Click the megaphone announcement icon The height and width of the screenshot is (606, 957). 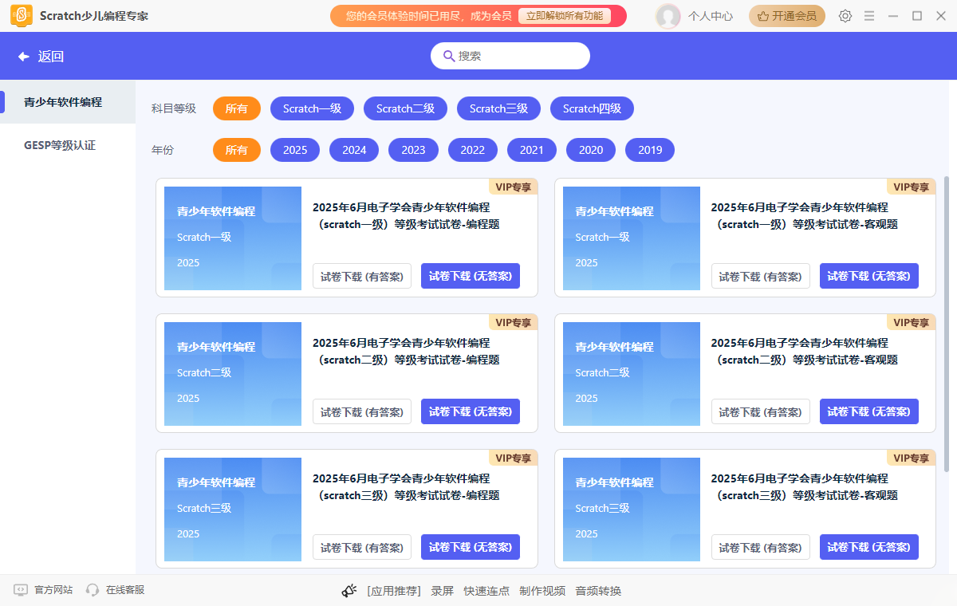pyautogui.click(x=349, y=590)
